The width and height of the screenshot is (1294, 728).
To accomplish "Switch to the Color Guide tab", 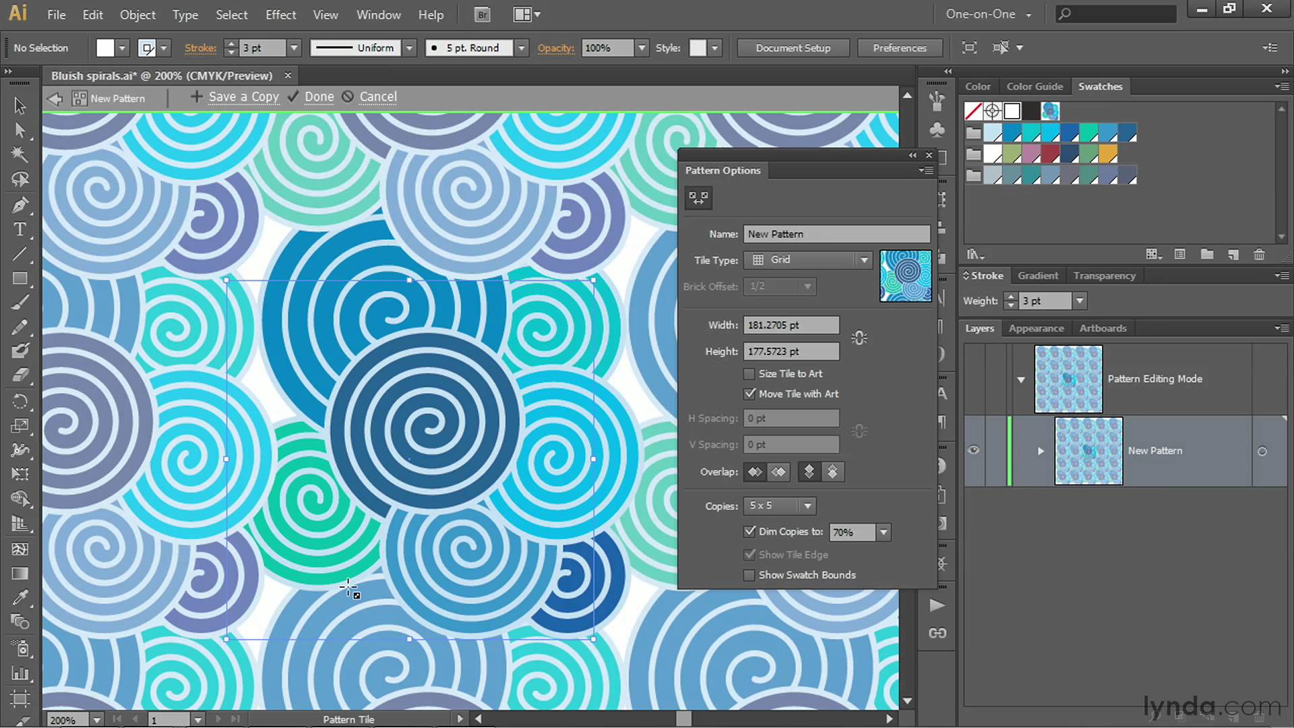I will [x=1035, y=86].
